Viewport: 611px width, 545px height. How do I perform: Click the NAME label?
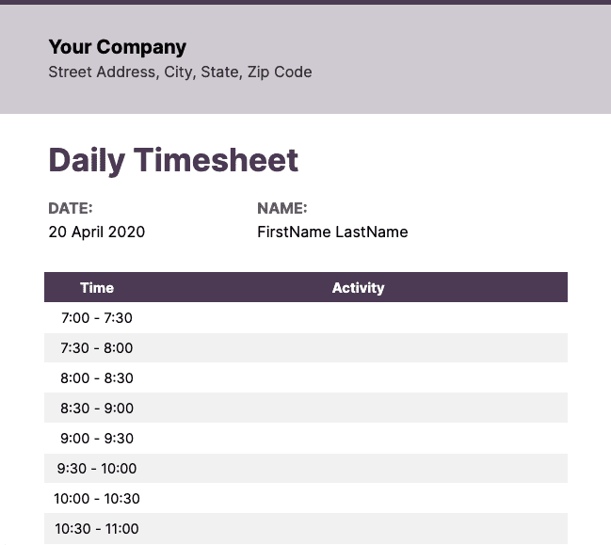click(x=282, y=209)
